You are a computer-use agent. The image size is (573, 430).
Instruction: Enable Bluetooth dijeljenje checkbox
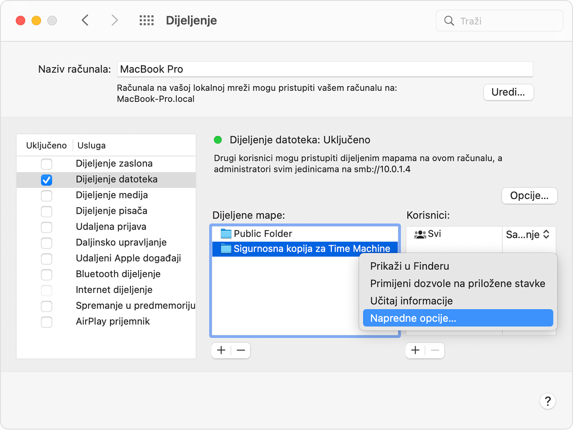click(46, 274)
